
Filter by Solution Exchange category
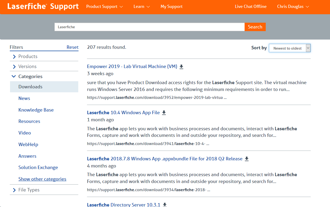[x=38, y=167]
